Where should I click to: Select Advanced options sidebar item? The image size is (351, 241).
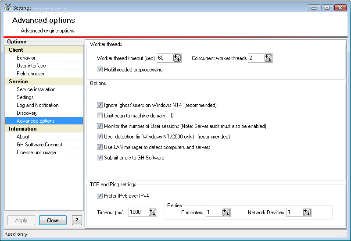[44, 121]
